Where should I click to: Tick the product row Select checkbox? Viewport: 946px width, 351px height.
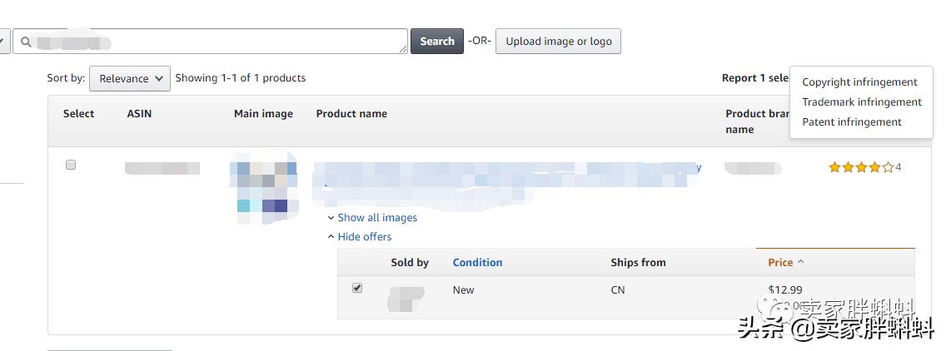point(71,166)
